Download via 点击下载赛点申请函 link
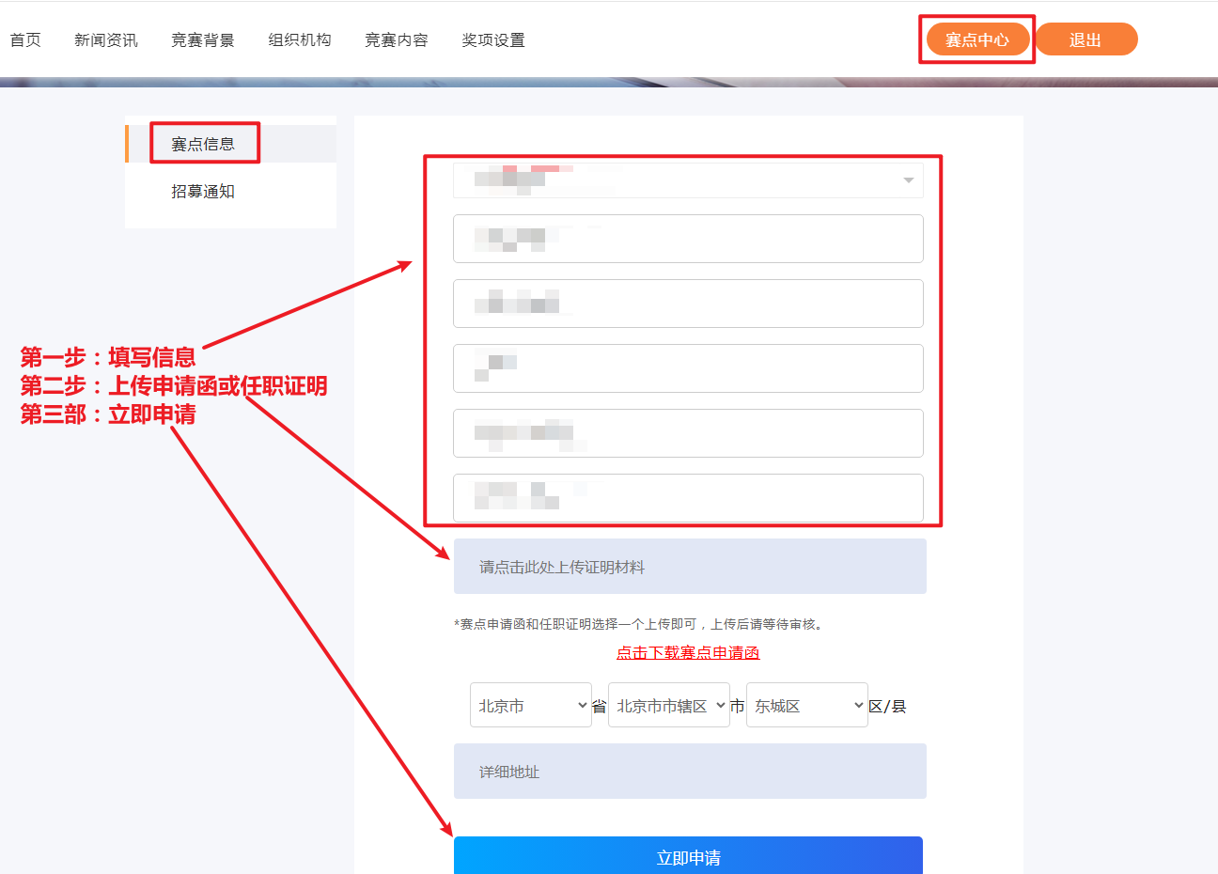Screen dimensions: 1218x874 [688, 652]
